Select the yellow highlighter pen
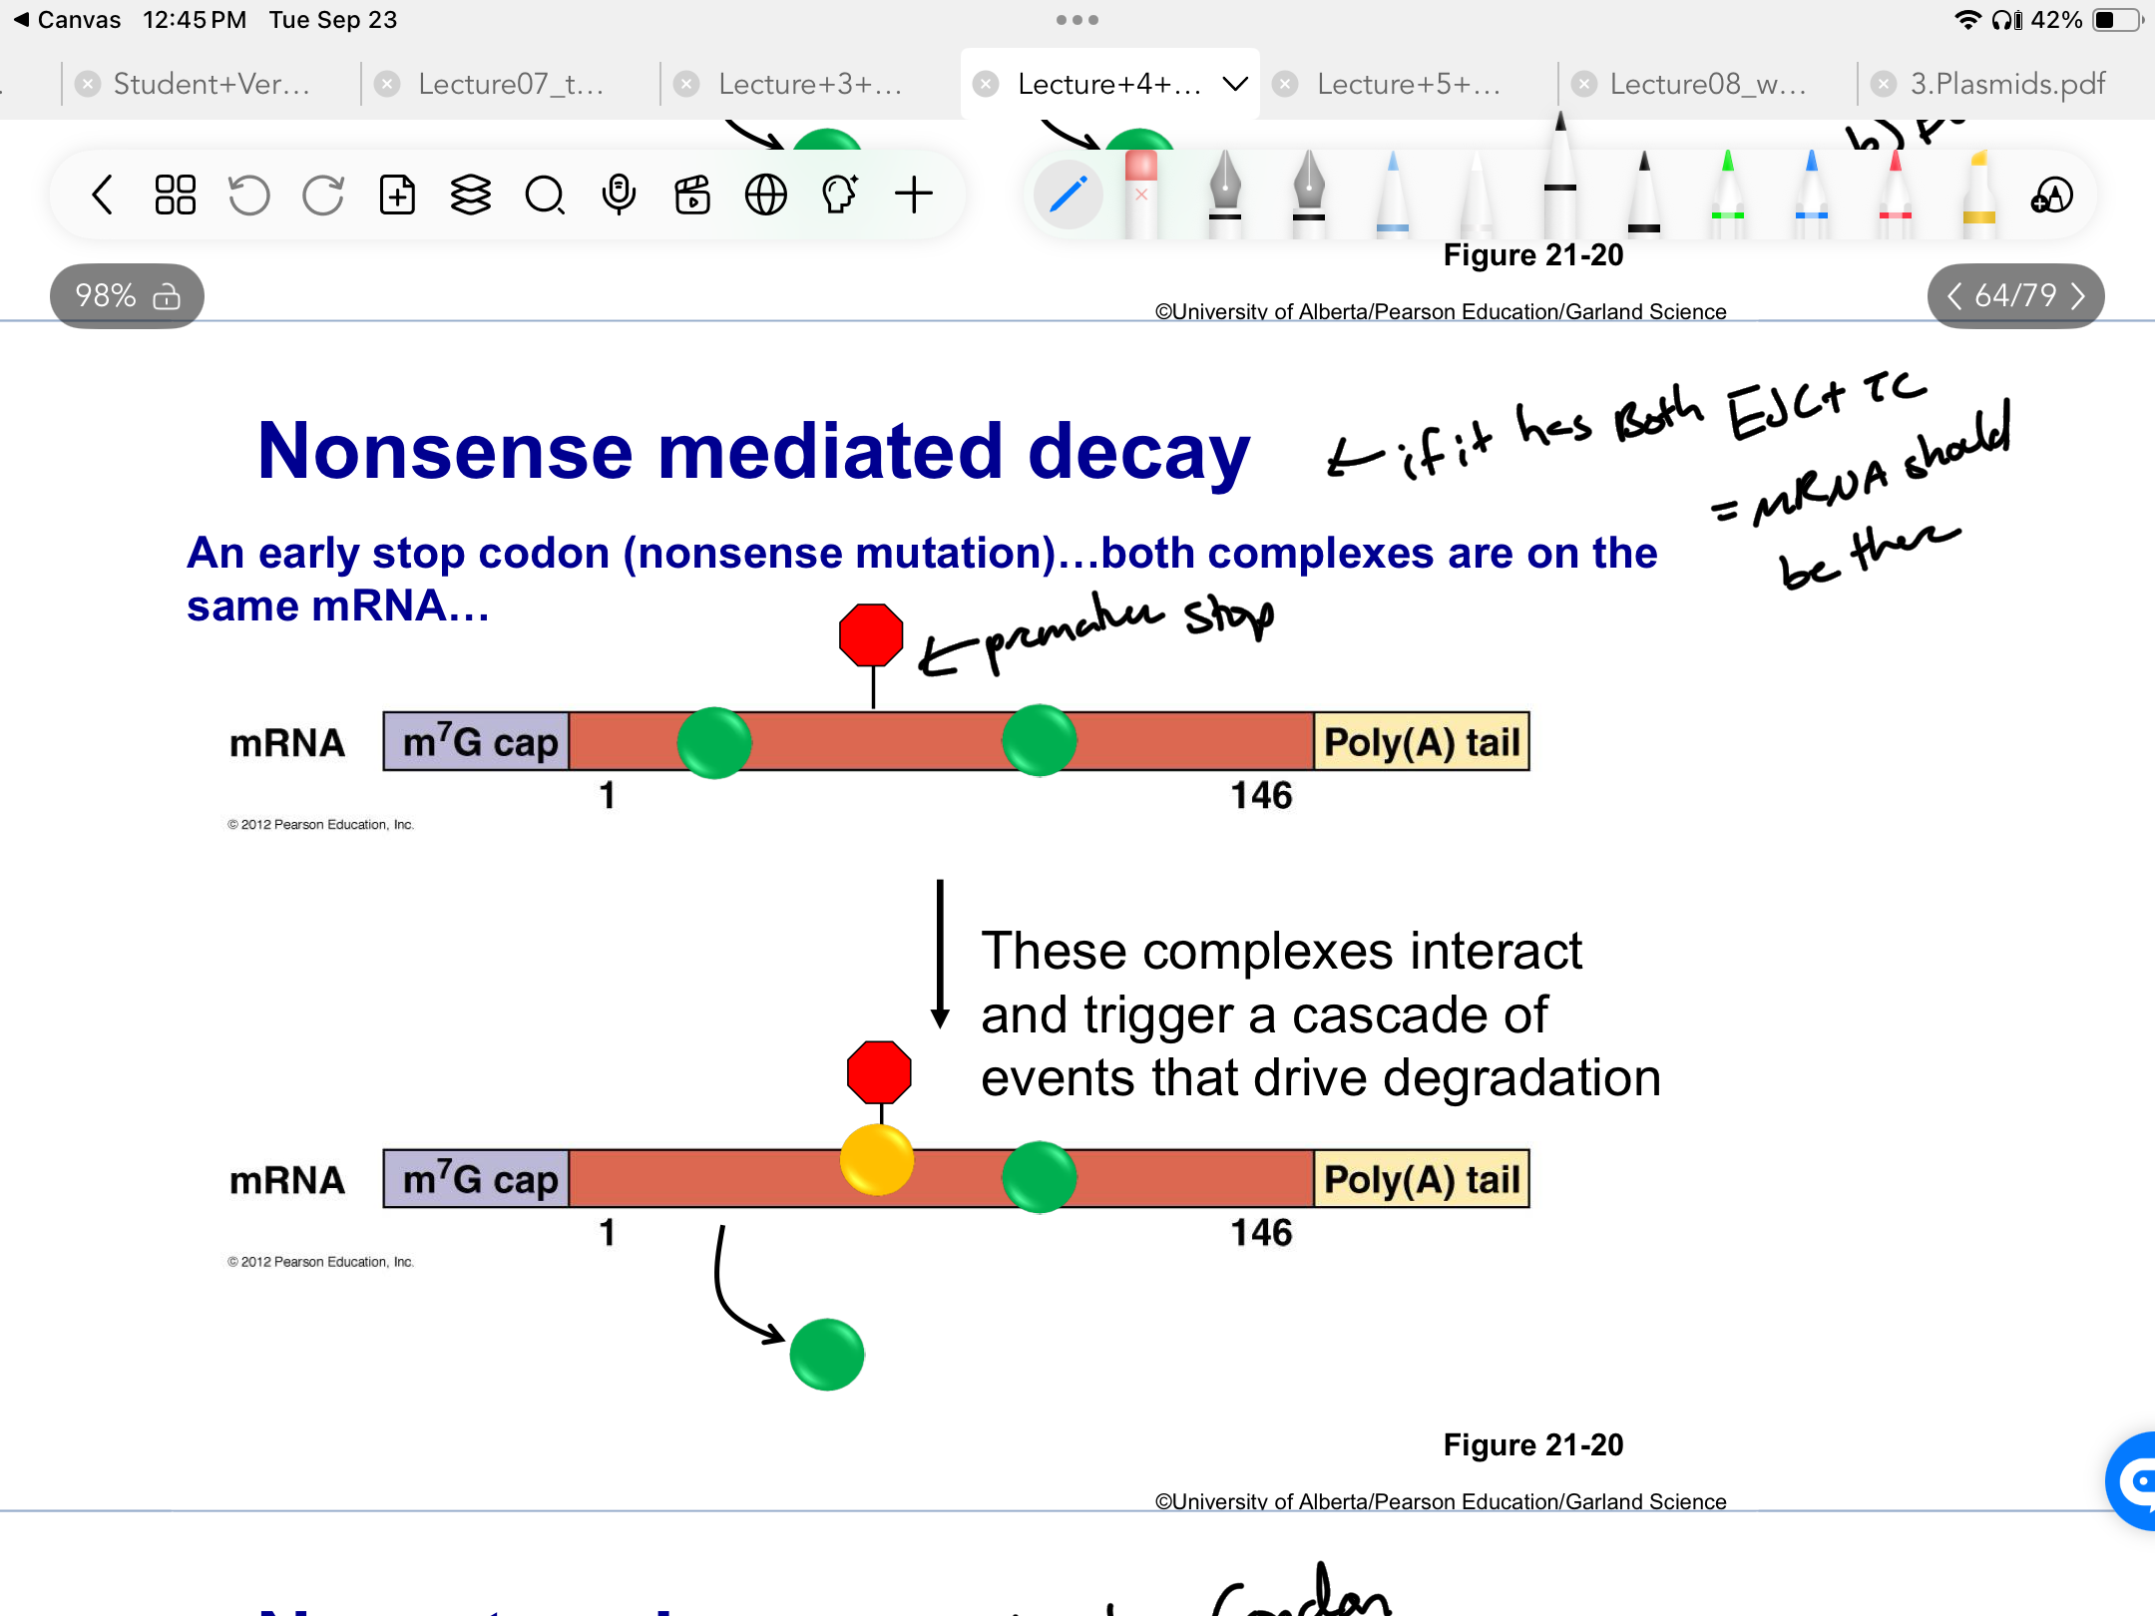Screen dimensions: 2155x1616 pyautogui.click(x=1978, y=195)
